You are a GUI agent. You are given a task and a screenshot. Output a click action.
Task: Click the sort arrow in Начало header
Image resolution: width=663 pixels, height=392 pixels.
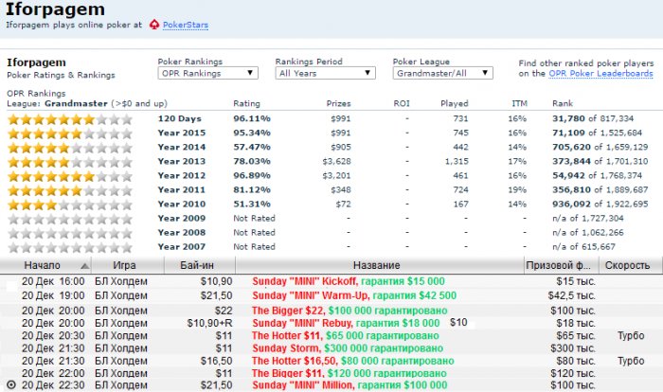[85, 266]
